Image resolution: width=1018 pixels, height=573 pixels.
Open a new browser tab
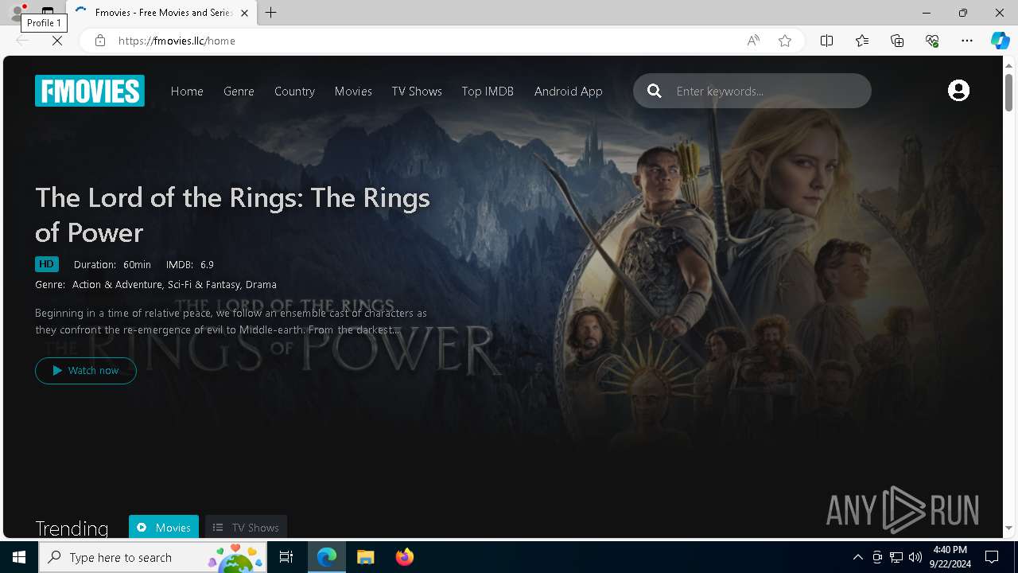270,13
